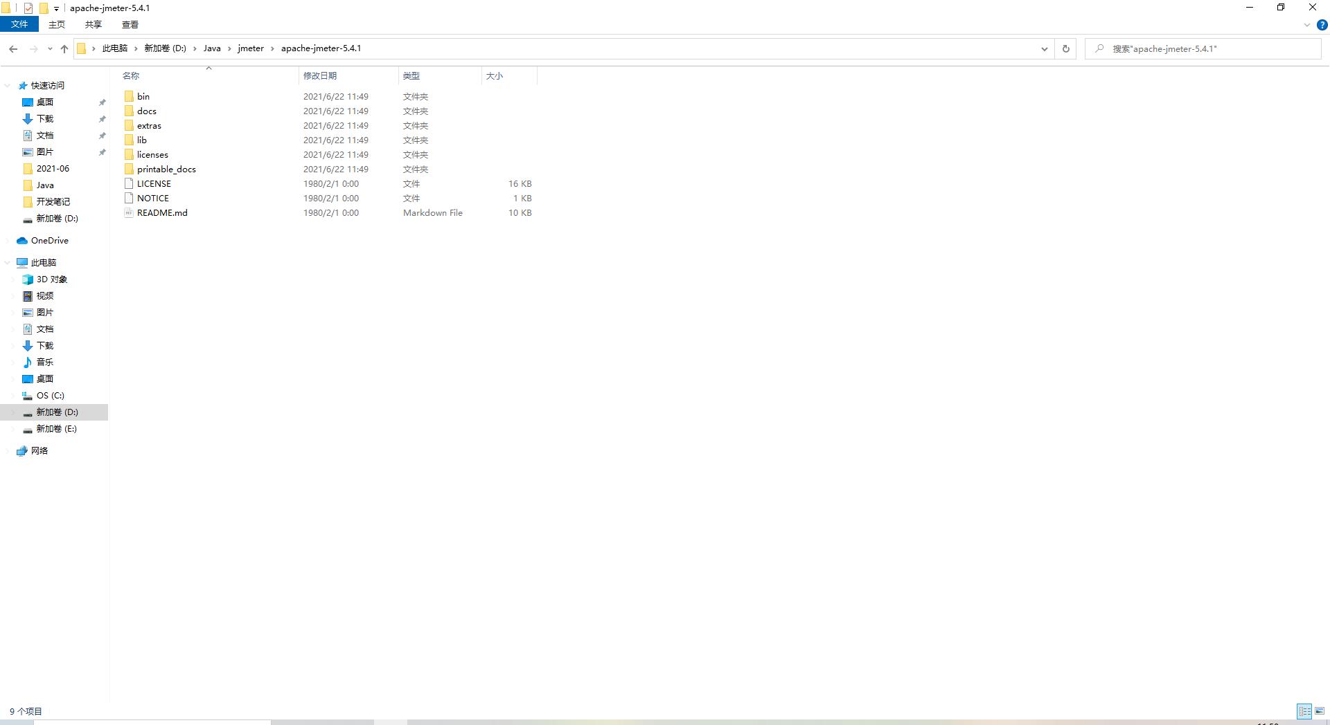Select the licenses folder icon
This screenshot has width=1330, height=725.
(129, 154)
